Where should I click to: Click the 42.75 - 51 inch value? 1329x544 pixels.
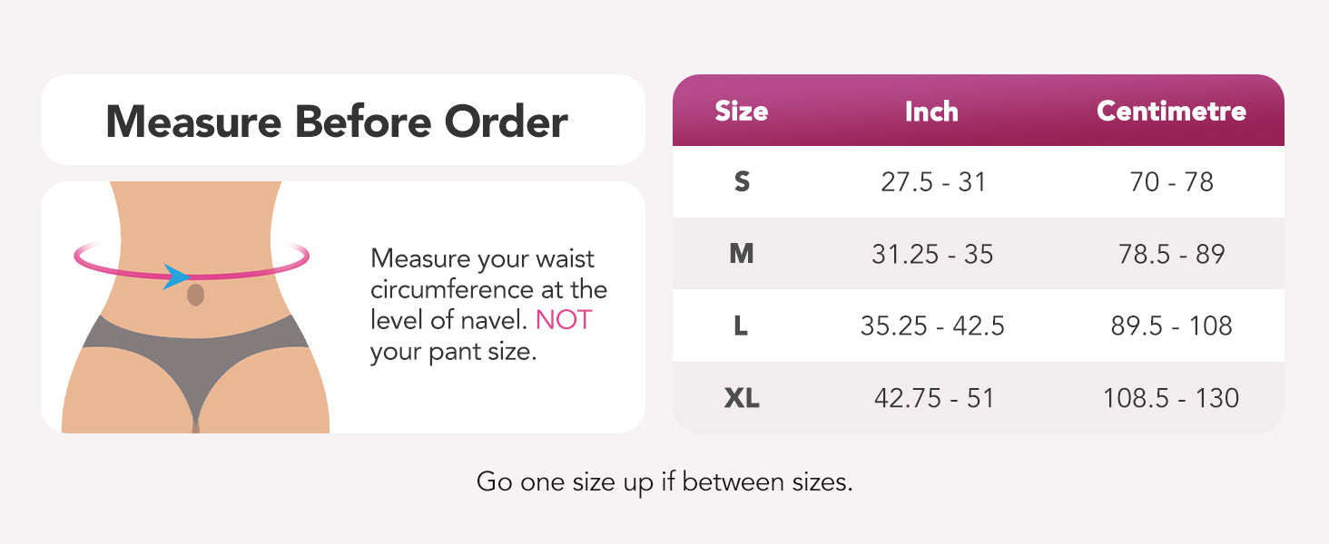(933, 398)
